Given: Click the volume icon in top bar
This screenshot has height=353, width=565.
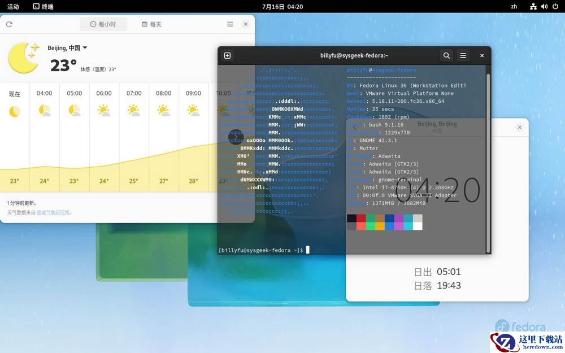Looking at the screenshot, I should (544, 6).
